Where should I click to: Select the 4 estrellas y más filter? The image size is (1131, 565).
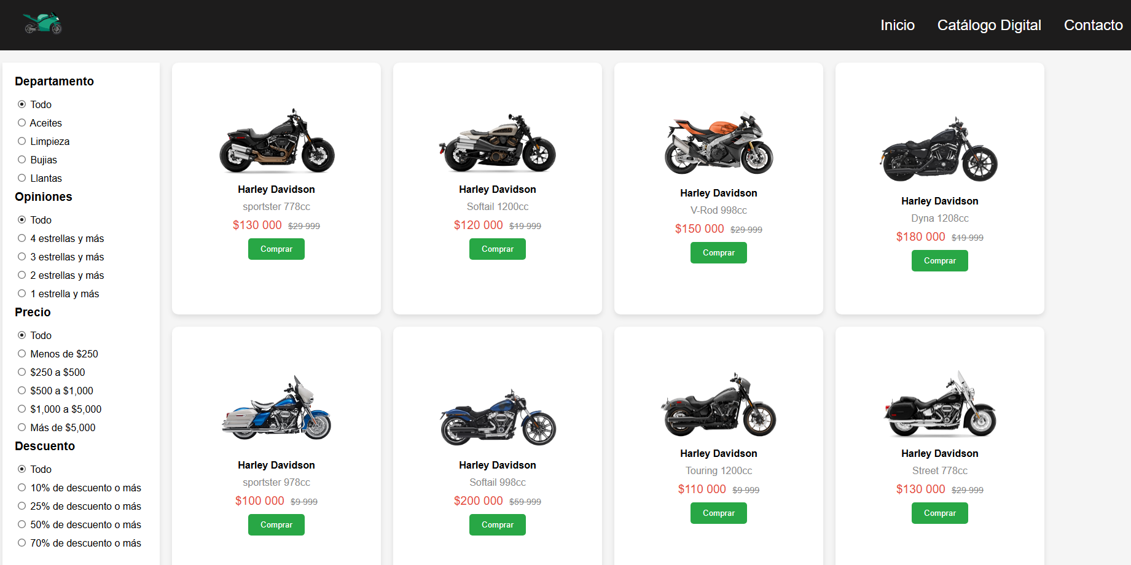22,238
